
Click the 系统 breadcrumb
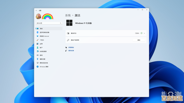[x=68, y=15]
